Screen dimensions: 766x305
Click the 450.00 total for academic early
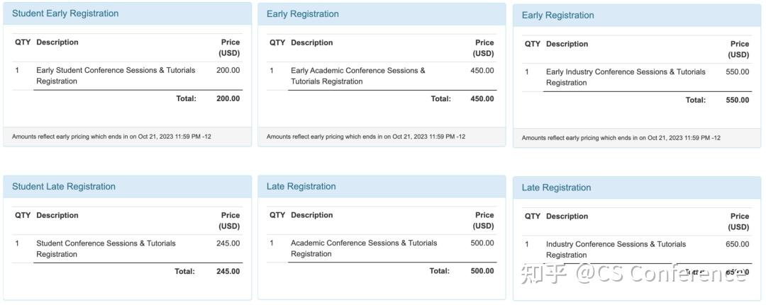coord(482,99)
